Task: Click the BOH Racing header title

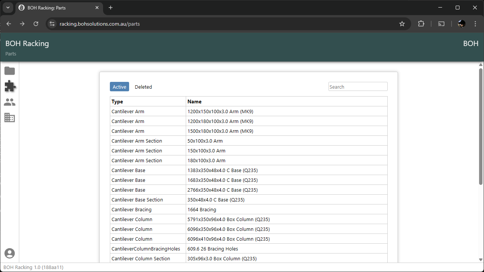Action: tap(27, 43)
